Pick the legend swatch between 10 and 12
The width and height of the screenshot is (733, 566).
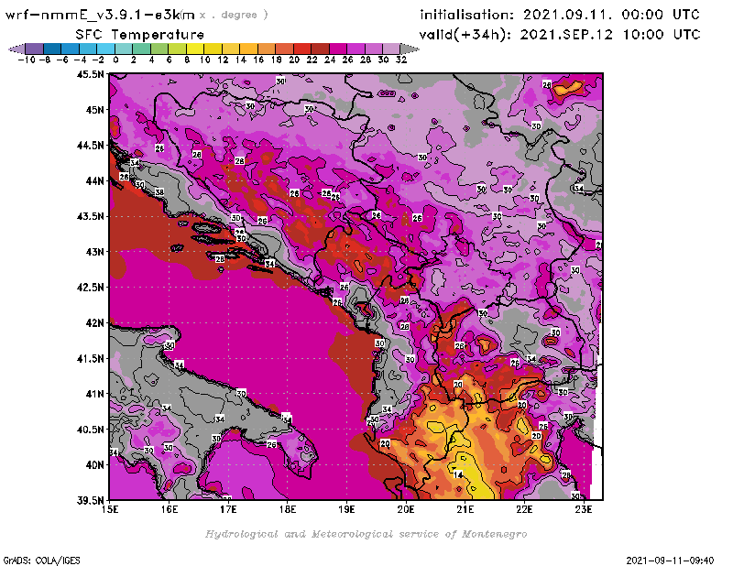click(213, 49)
